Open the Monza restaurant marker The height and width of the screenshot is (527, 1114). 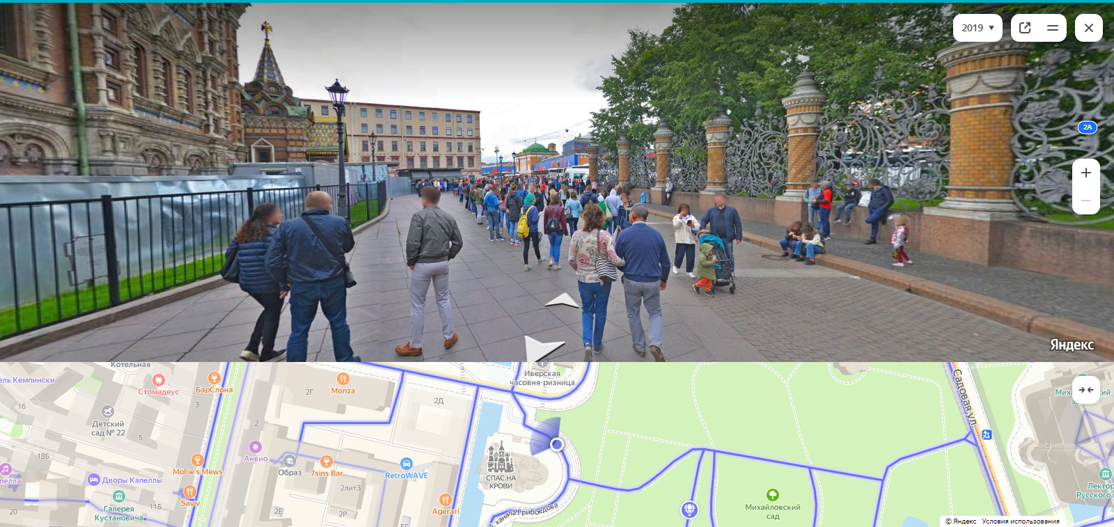[343, 379]
